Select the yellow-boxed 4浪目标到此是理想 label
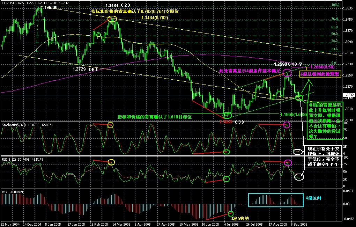This screenshot has height=227, width=356. coord(320,74)
